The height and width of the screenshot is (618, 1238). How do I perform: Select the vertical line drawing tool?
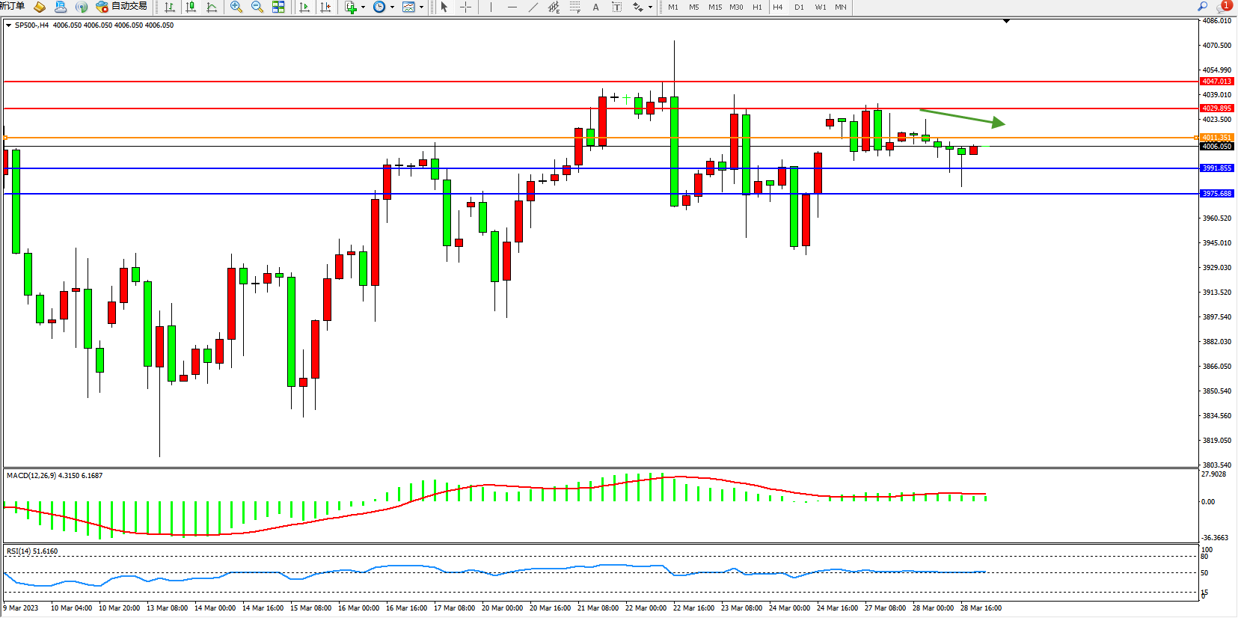point(491,7)
